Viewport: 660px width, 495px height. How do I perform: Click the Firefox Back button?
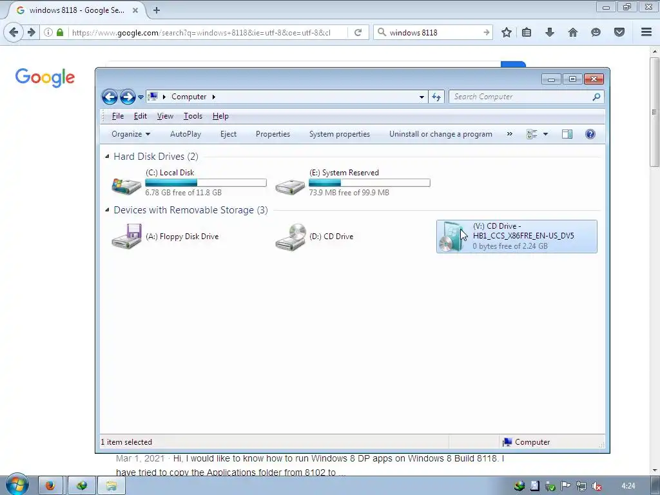pyautogui.click(x=14, y=32)
